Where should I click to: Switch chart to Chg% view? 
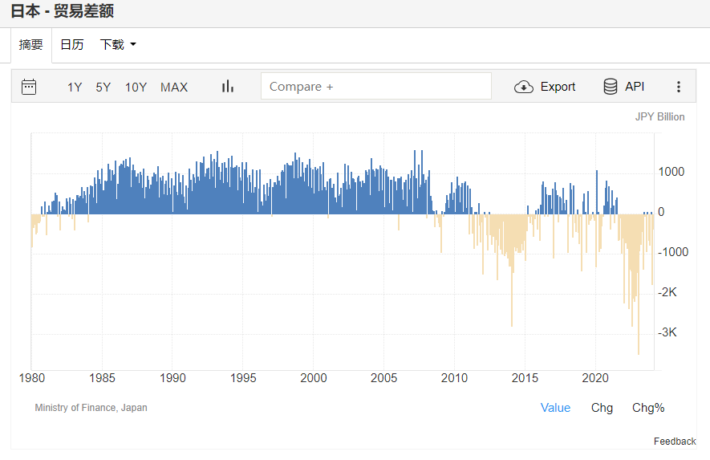pos(648,408)
